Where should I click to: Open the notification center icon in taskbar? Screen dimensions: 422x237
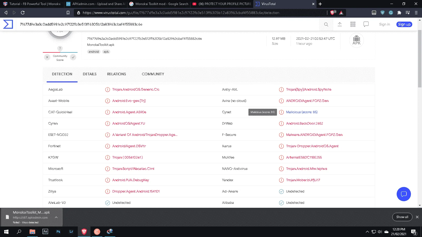414,232
